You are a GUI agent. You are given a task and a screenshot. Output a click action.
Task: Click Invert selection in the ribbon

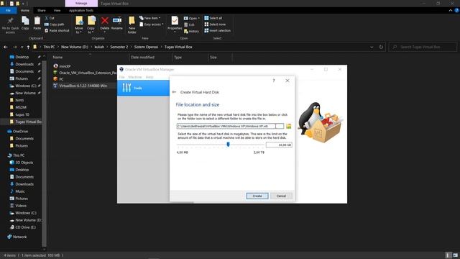[218, 30]
